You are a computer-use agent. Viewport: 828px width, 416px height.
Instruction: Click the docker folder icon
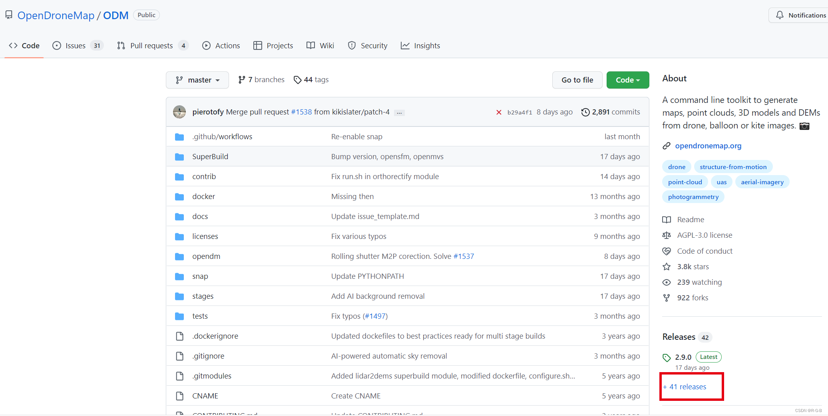179,197
